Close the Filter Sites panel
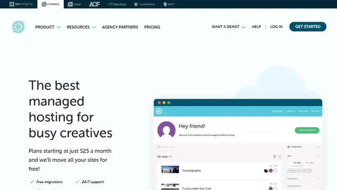 318,147
